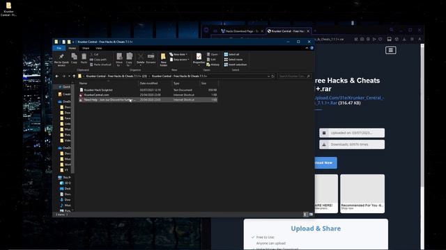
Task: Click Select all in the ribbon
Action: pyautogui.click(x=231, y=54)
